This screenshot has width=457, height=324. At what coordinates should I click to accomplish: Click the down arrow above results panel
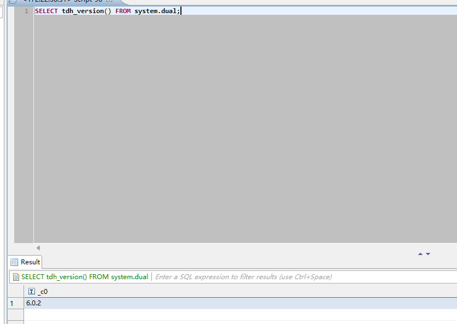coord(428,254)
